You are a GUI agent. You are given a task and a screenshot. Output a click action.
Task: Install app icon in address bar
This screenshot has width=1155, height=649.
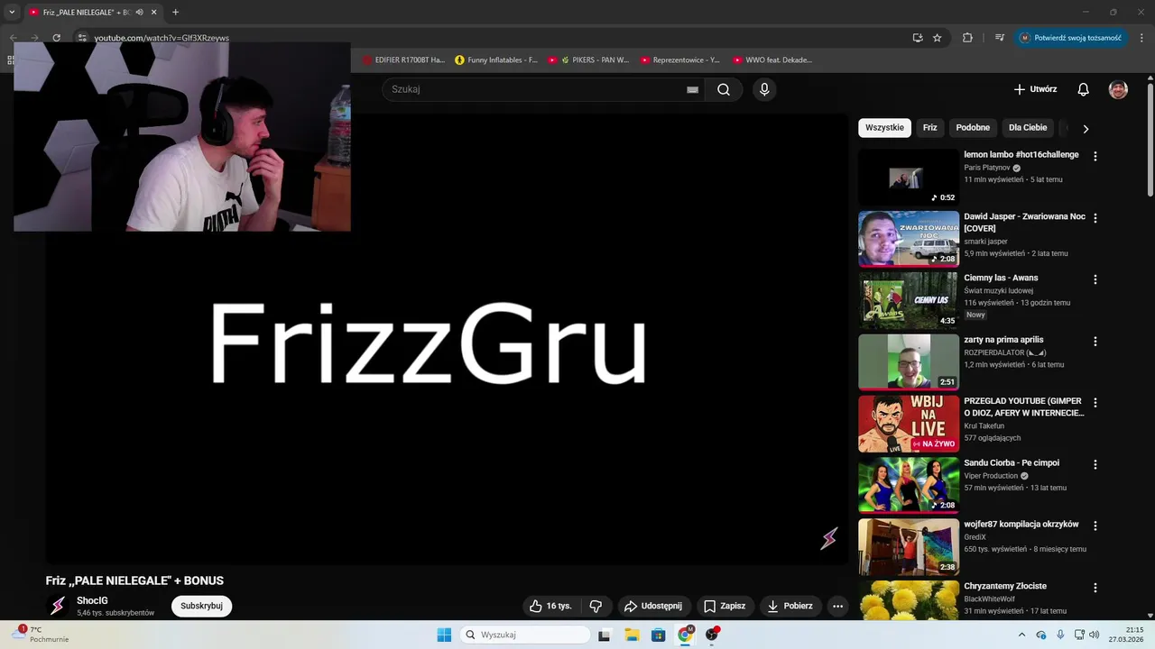pos(918,38)
